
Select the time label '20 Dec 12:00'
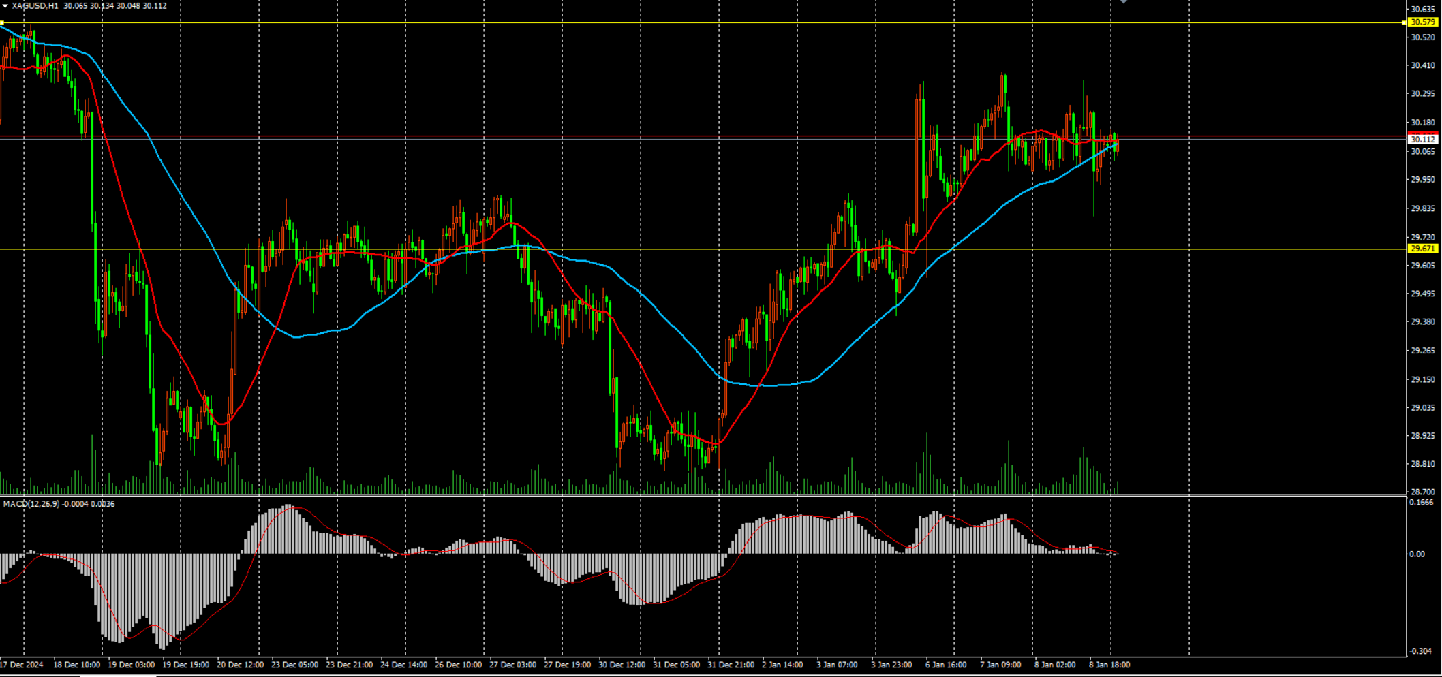[x=240, y=665]
